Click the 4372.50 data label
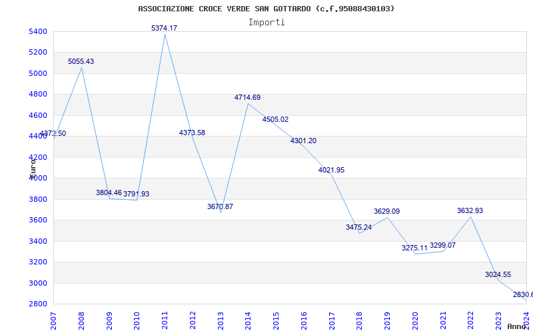Image resolution: width=533 pixels, height=333 pixels. (x=53, y=134)
